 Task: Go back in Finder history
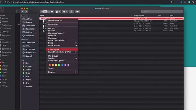pyautogui.click(x=23, y=12)
